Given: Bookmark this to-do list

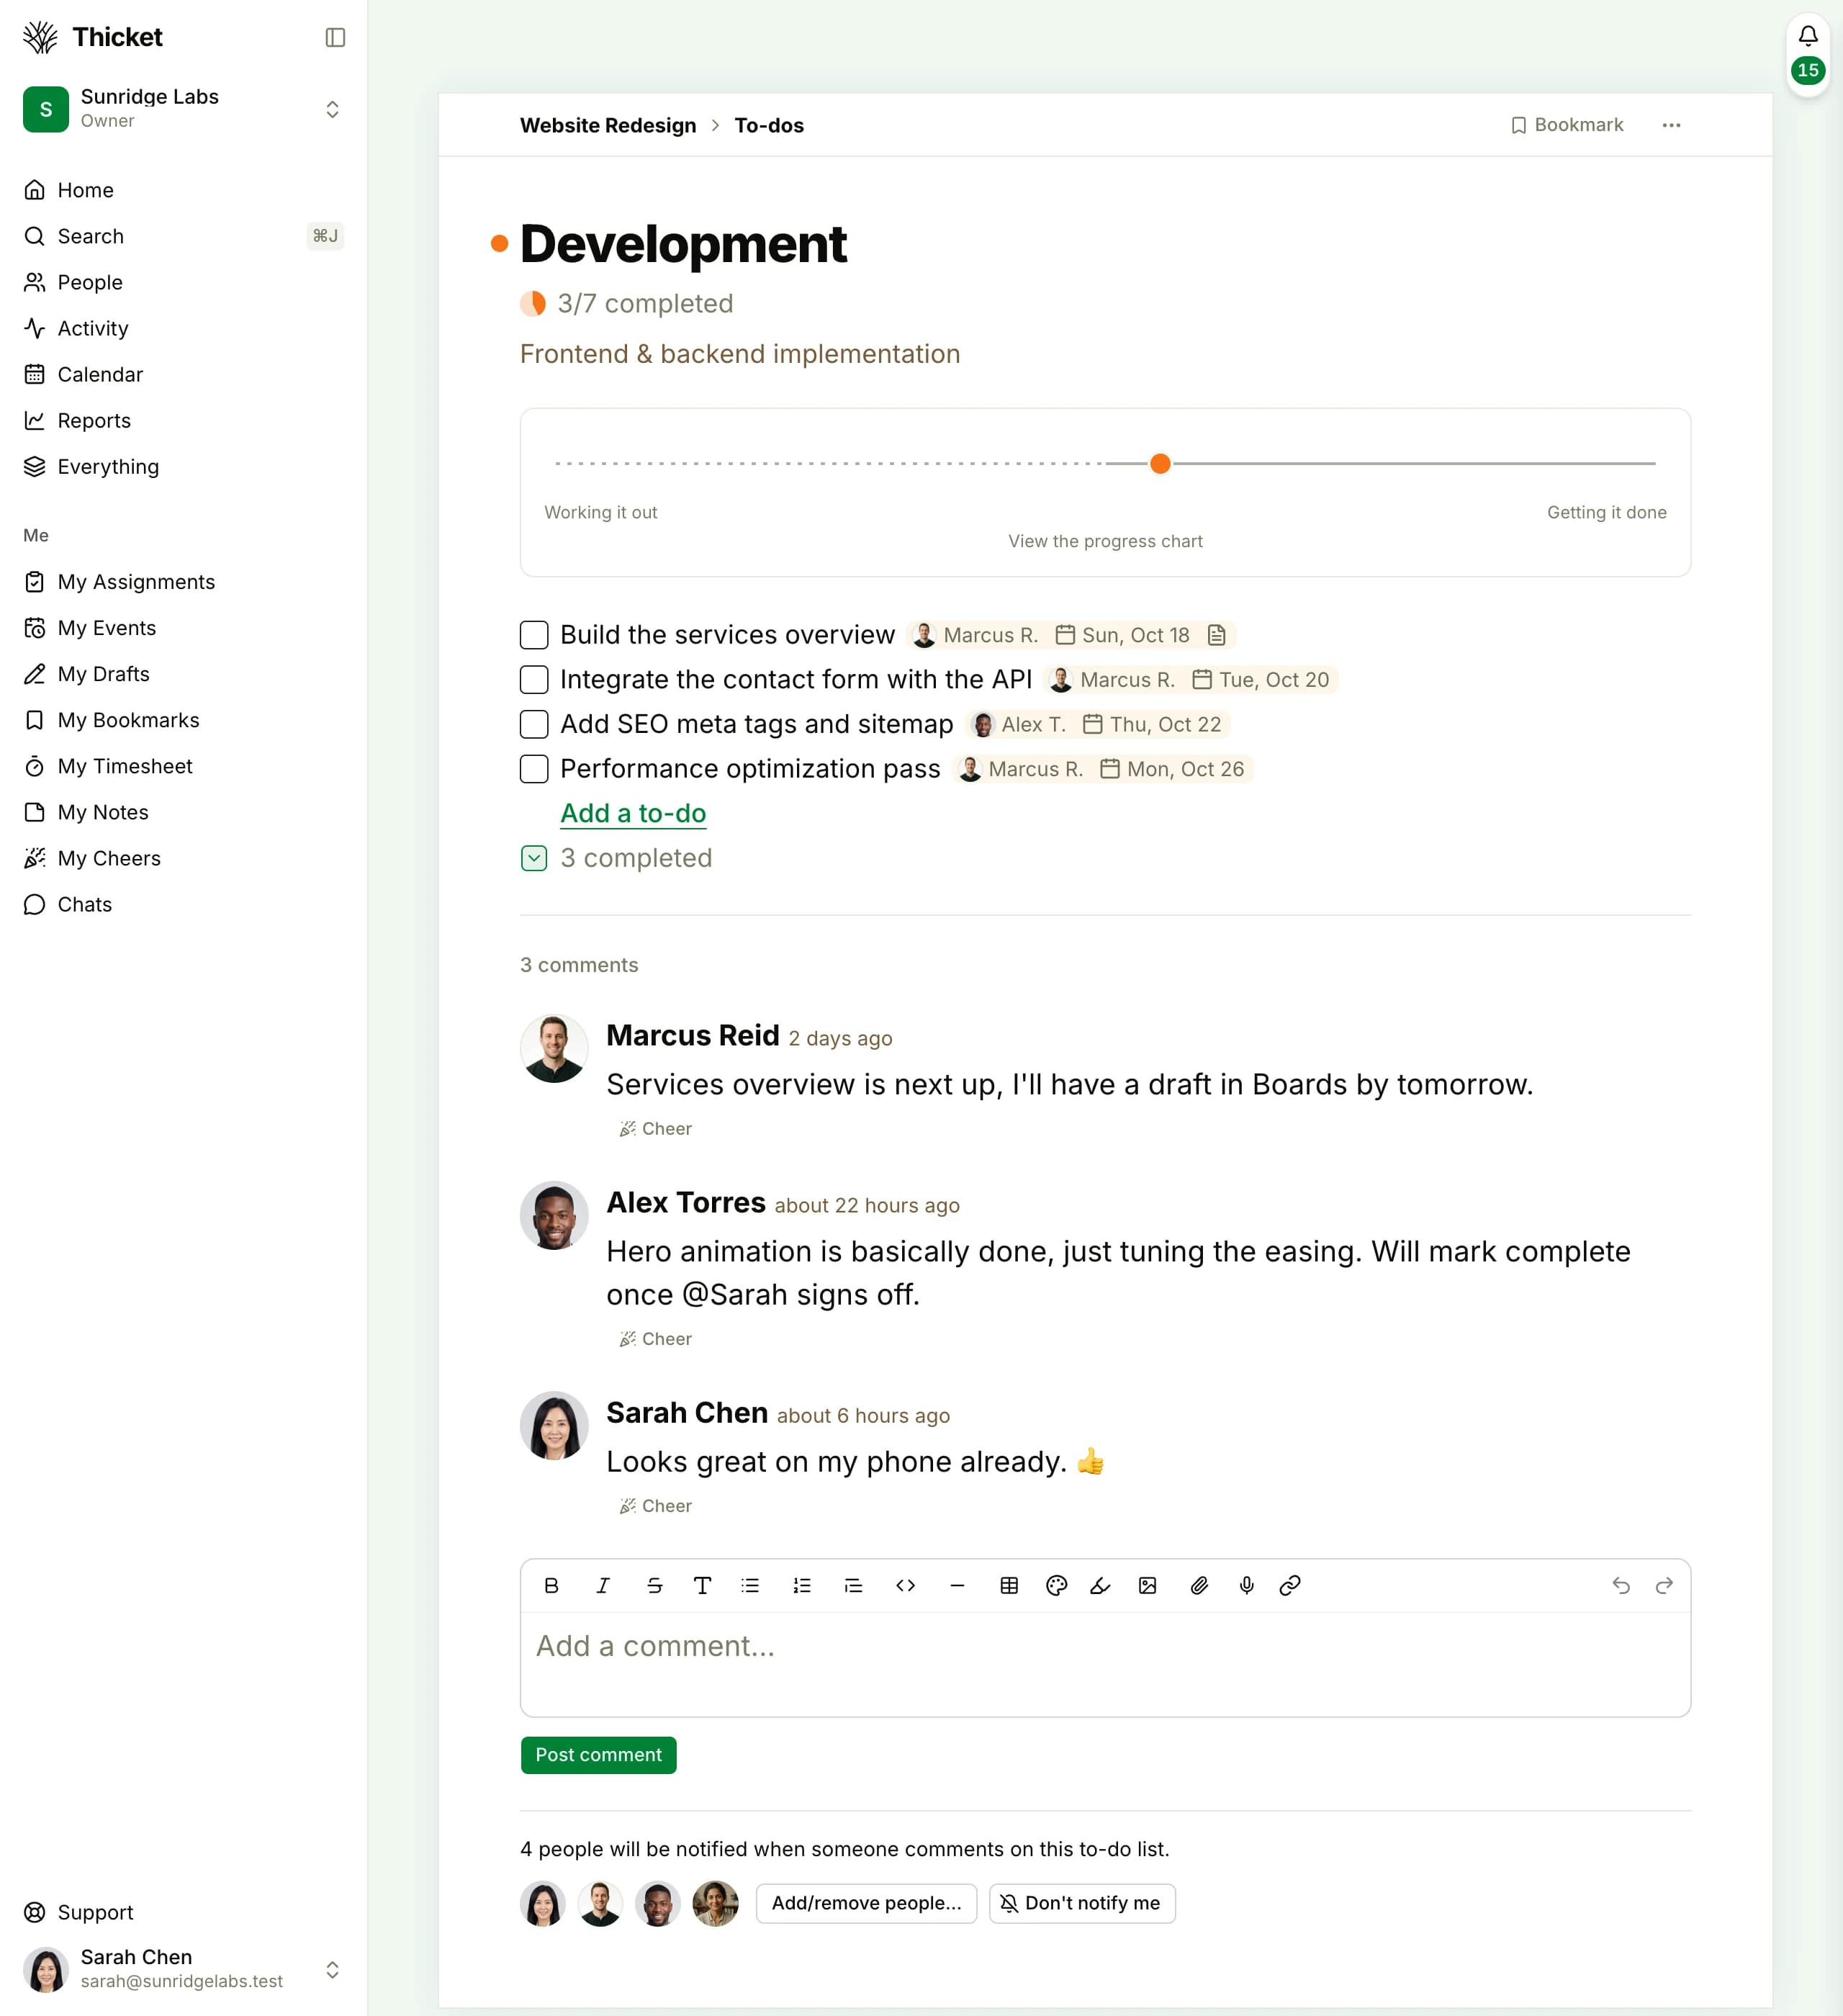Looking at the screenshot, I should tap(1567, 125).
